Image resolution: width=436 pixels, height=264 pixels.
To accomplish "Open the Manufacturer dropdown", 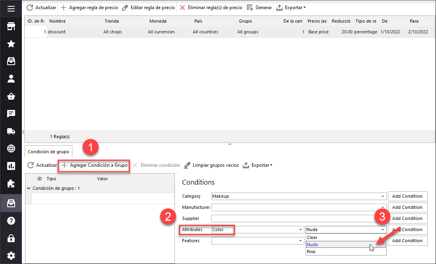I will coord(299,207).
